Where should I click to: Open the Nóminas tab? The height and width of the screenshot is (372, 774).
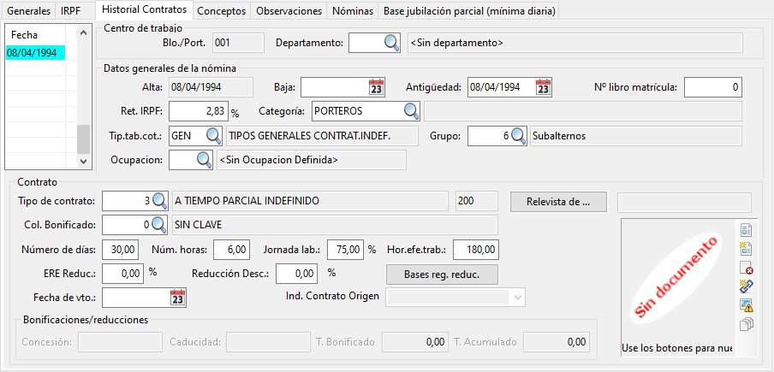point(353,11)
